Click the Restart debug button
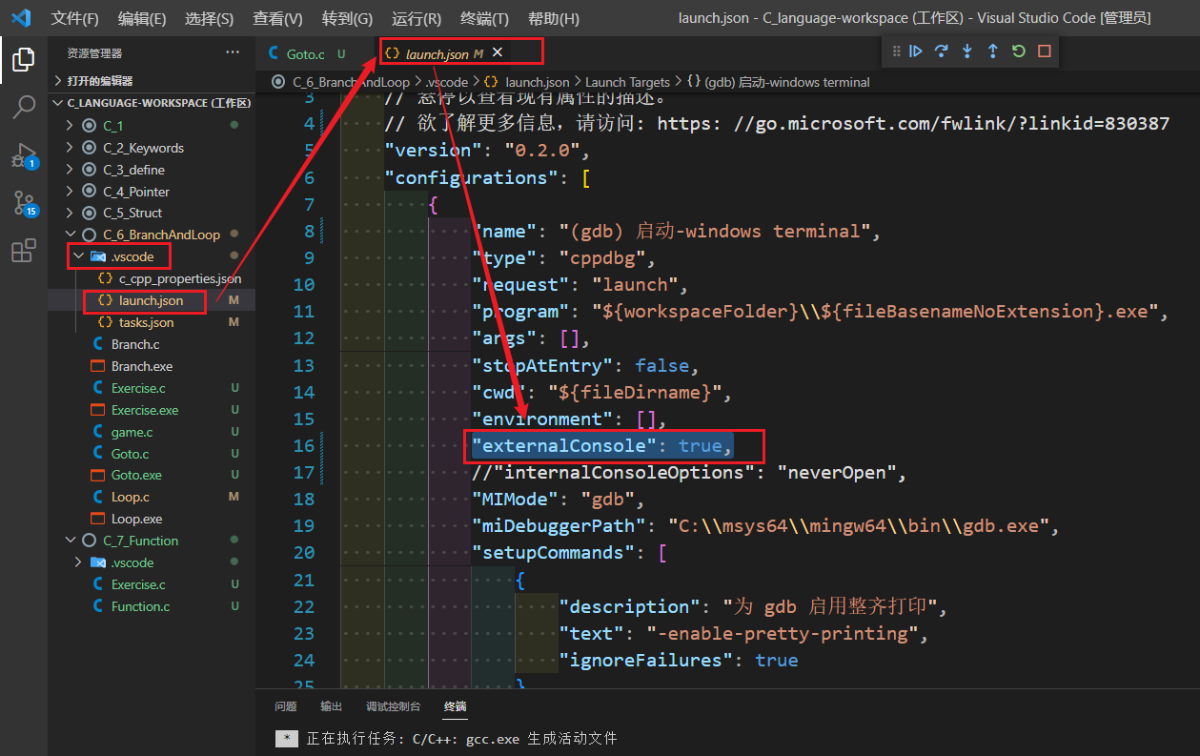Image resolution: width=1200 pixels, height=756 pixels. click(1019, 51)
